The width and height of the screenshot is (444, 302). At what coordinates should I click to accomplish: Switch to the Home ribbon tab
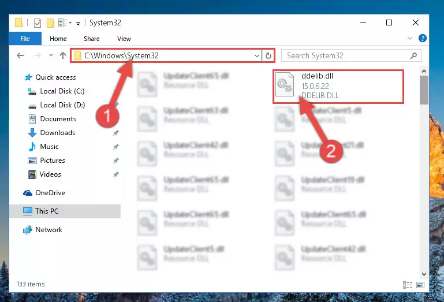(58, 39)
